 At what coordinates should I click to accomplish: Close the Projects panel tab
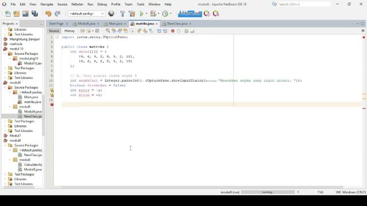[17, 24]
